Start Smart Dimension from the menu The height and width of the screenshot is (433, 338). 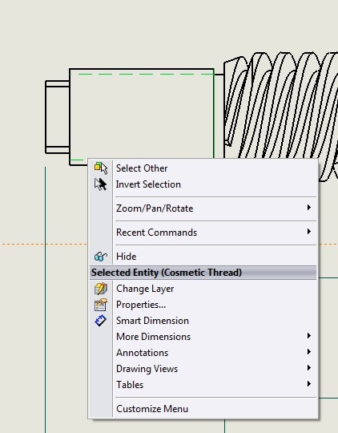pyautogui.click(x=203, y=321)
